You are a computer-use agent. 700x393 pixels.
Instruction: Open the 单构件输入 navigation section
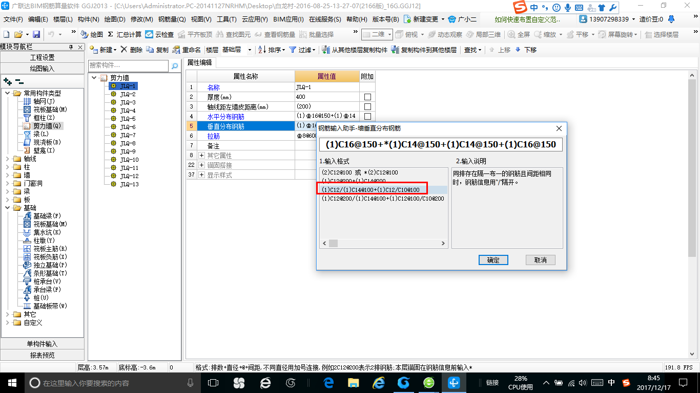tap(43, 344)
